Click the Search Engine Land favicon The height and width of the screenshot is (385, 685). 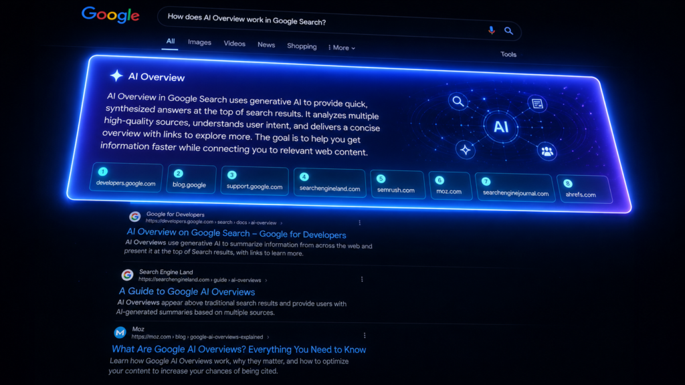point(127,275)
